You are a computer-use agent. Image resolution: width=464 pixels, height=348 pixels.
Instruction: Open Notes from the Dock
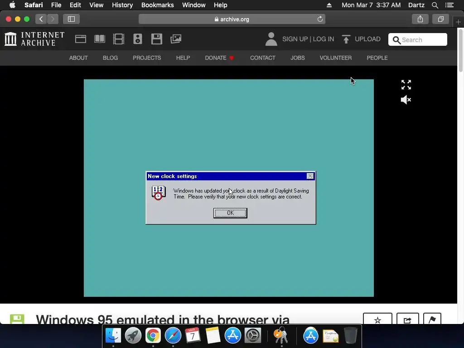(213, 336)
